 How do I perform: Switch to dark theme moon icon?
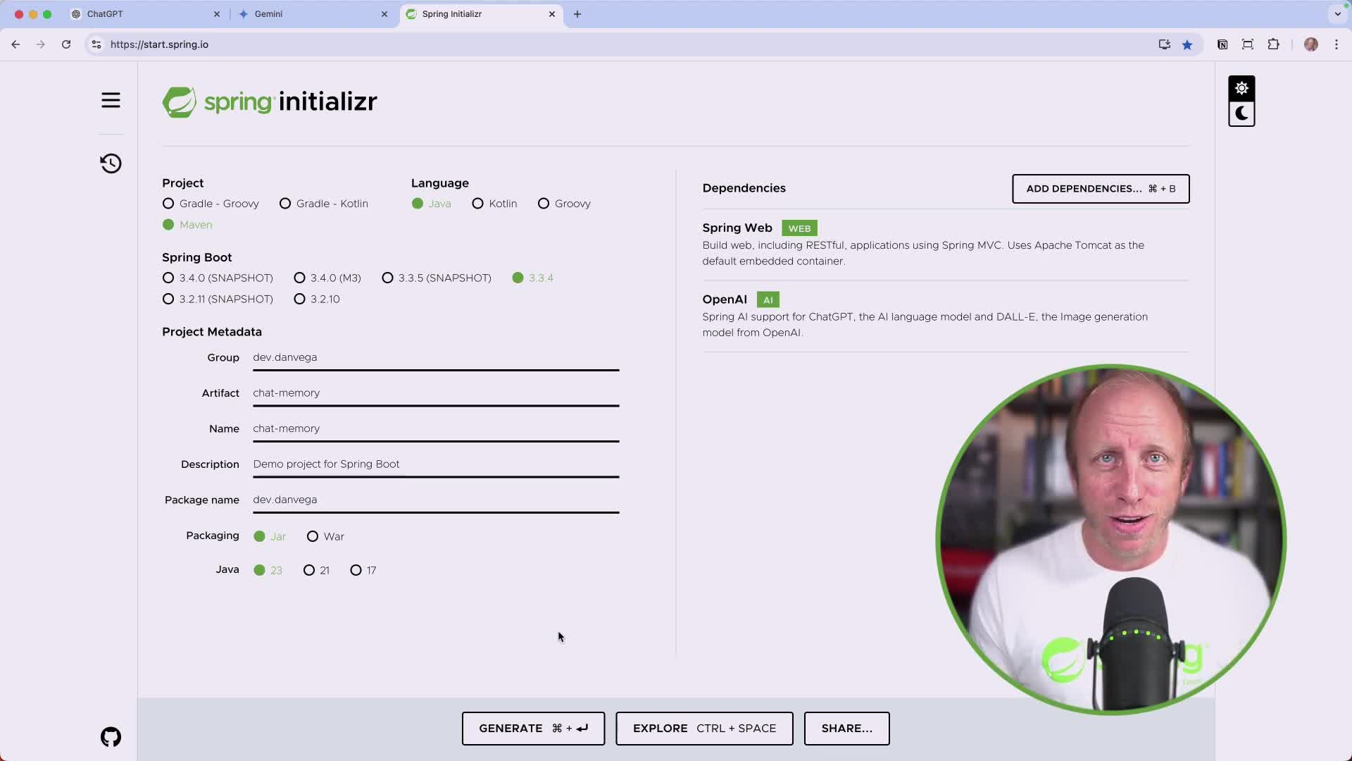coord(1241,113)
